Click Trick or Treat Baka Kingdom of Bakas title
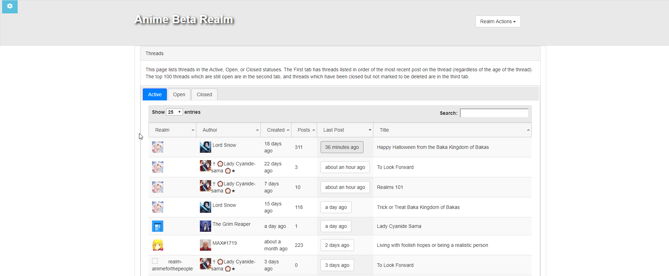The width and height of the screenshot is (669, 276). coord(418,207)
